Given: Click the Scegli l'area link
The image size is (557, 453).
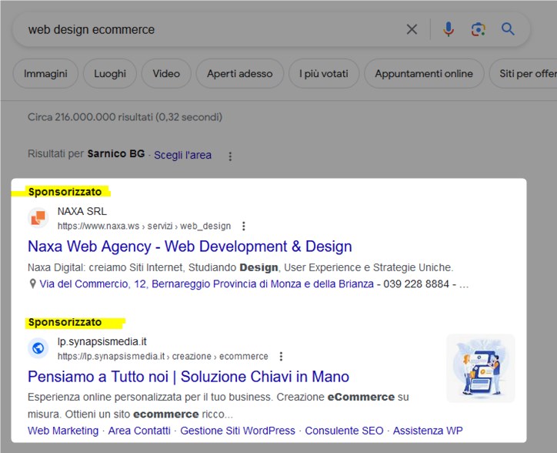Looking at the screenshot, I should [x=182, y=155].
